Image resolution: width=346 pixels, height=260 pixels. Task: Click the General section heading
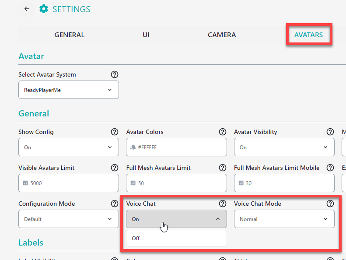[x=34, y=113]
